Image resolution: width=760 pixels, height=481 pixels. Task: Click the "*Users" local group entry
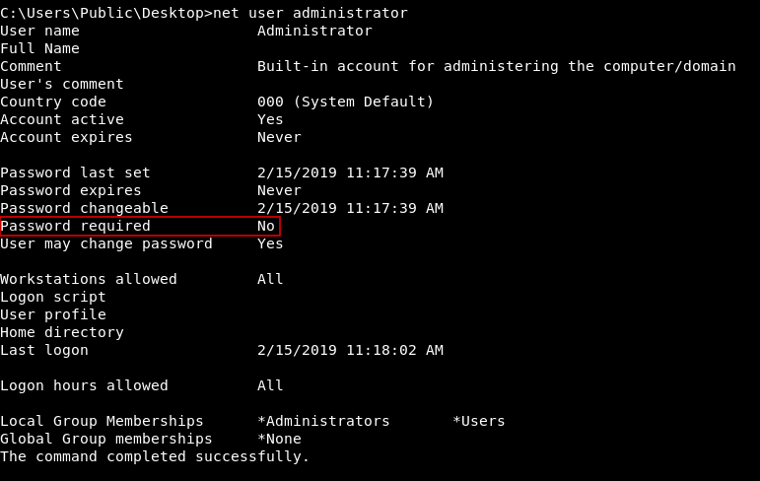tap(478, 421)
